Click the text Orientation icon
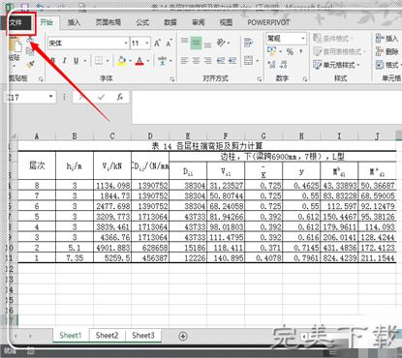This screenshot has width=402, height=358. (x=222, y=43)
